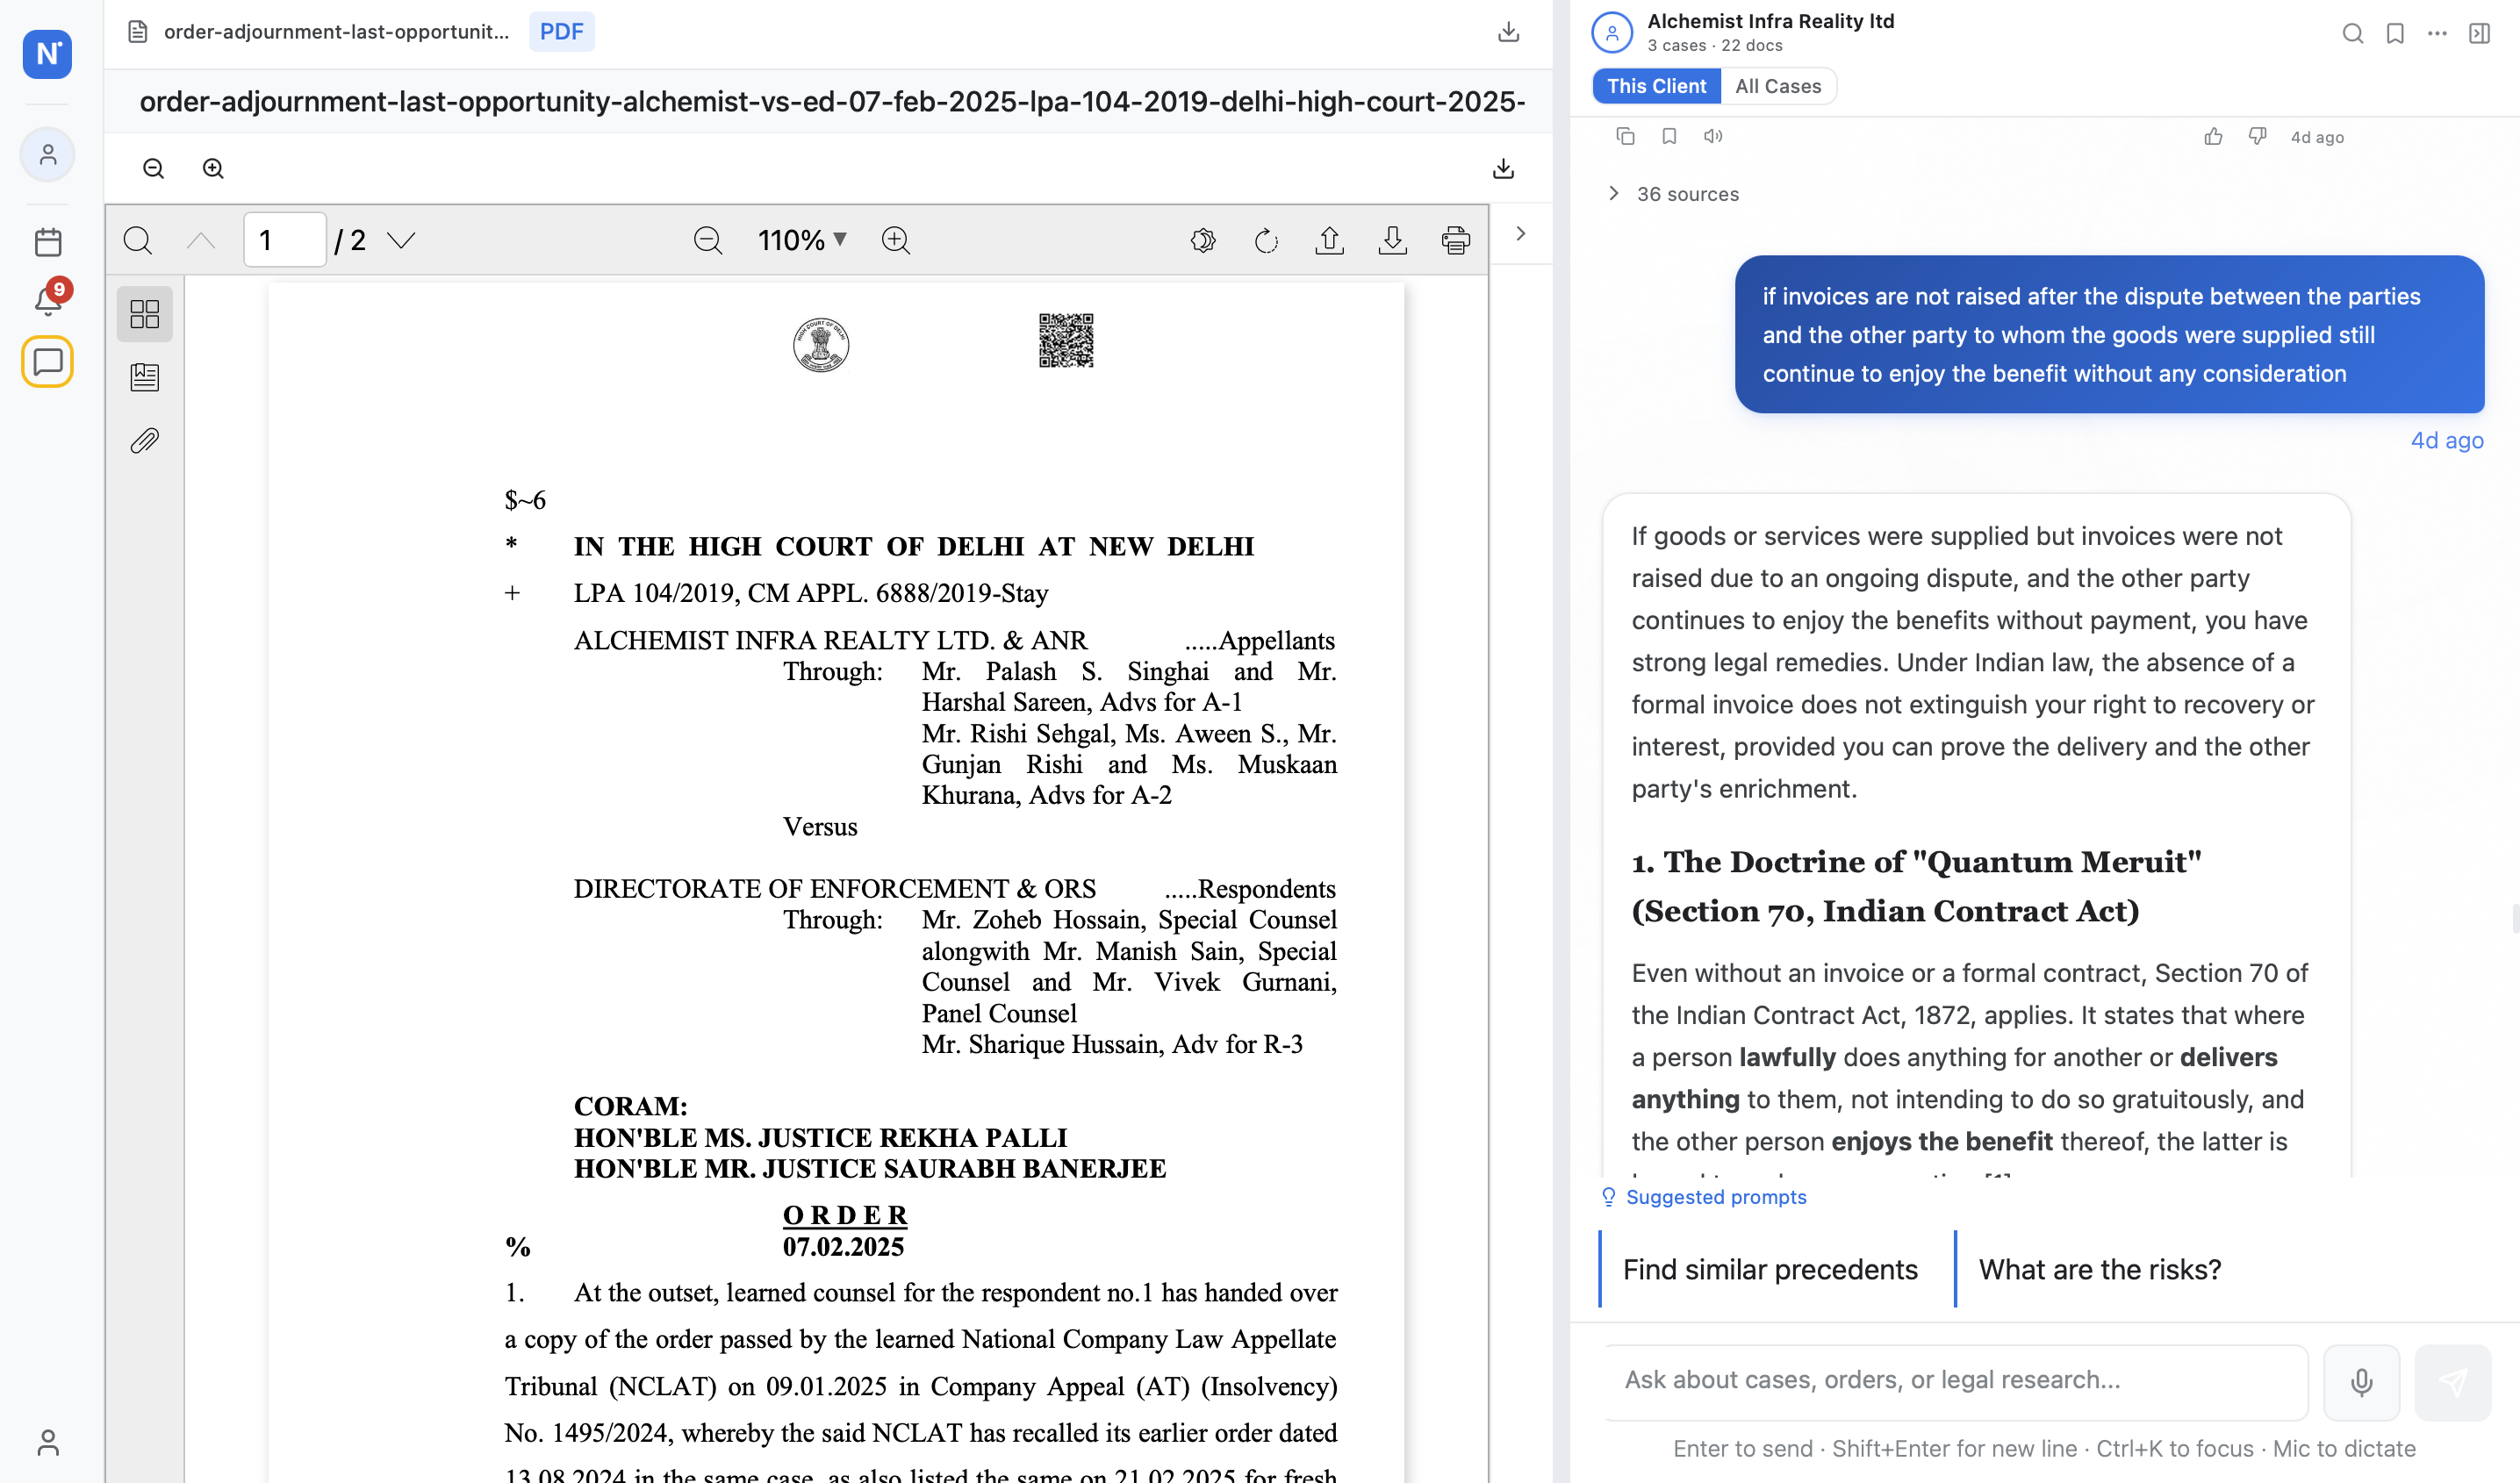
Task: Download document via icon beside zoom row
Action: [1502, 168]
